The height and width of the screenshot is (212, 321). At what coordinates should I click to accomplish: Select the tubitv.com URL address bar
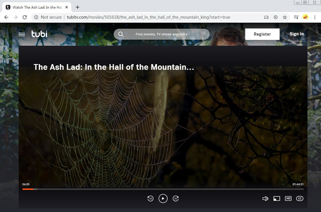[x=149, y=17]
